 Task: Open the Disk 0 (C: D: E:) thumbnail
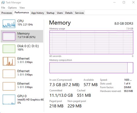coord(9,49)
